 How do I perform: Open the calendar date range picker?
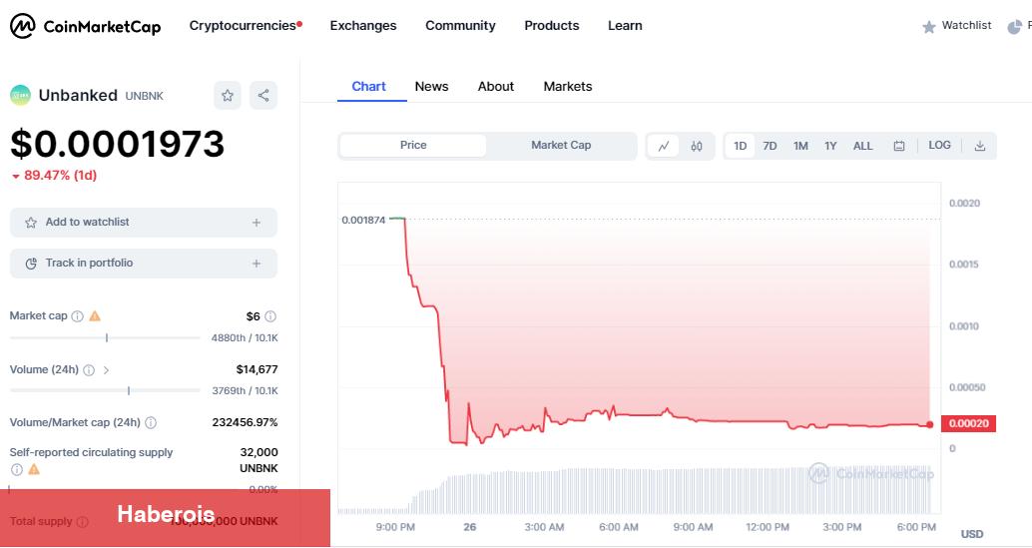click(x=899, y=146)
